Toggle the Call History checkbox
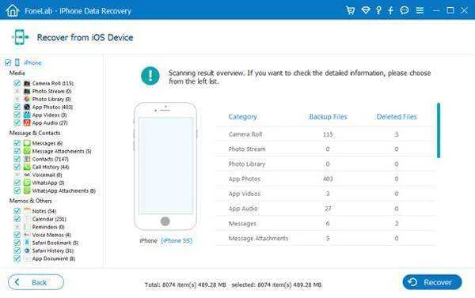The height and width of the screenshot is (298, 475). pyautogui.click(x=17, y=167)
